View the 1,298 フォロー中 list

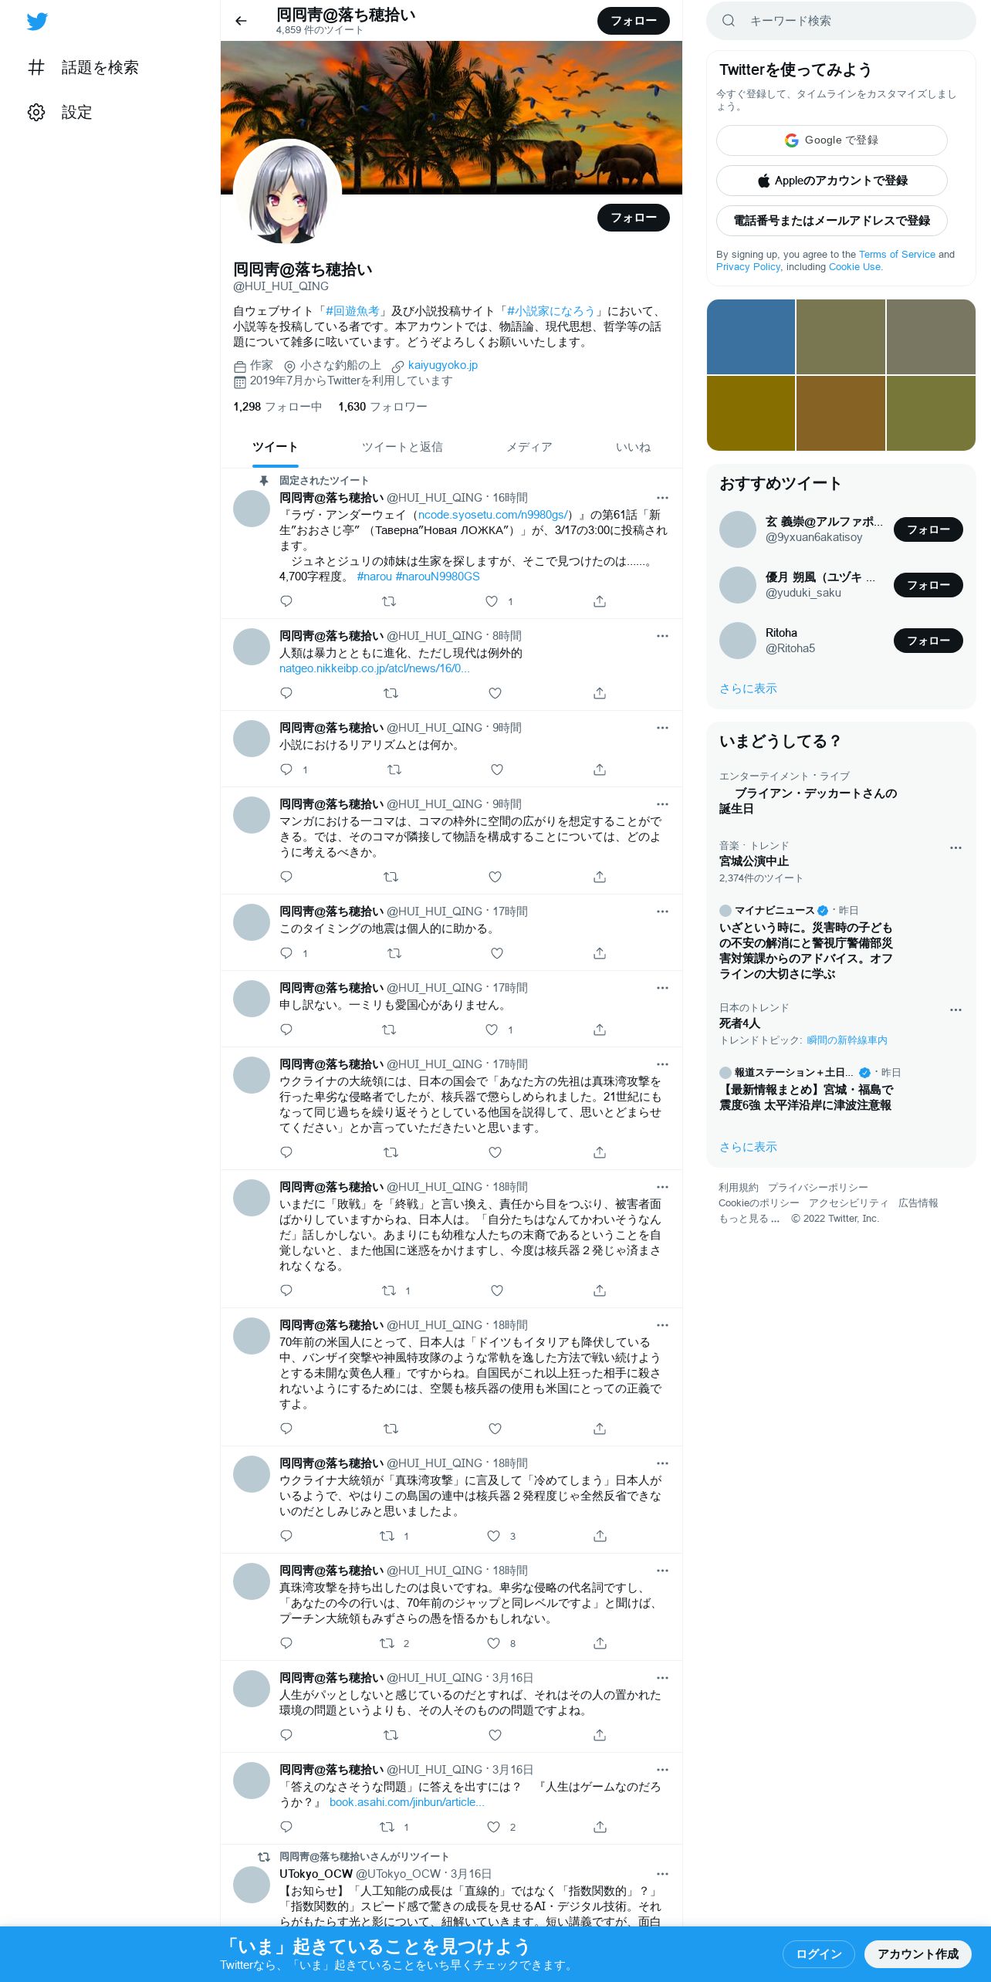[x=278, y=407]
